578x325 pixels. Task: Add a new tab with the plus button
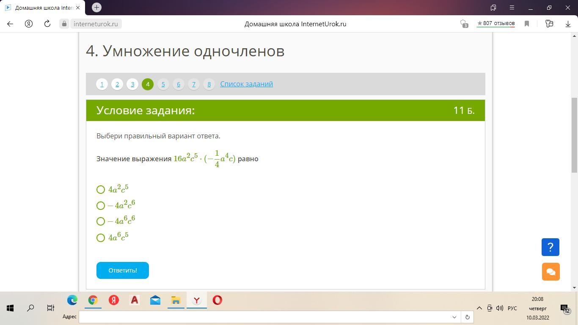click(96, 7)
